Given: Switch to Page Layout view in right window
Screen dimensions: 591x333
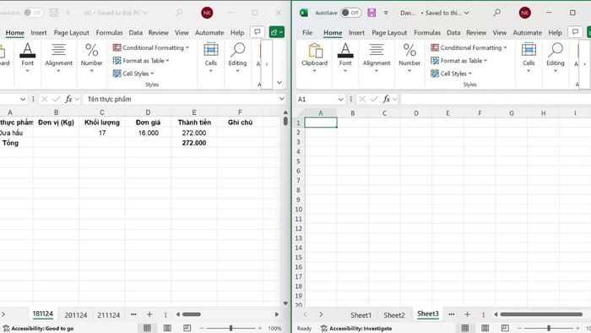Looking at the screenshot, I should pos(485,328).
